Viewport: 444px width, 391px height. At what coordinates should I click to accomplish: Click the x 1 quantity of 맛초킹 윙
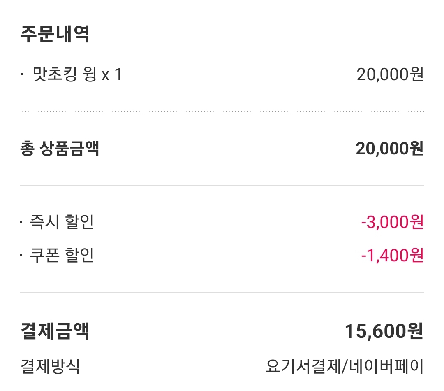pyautogui.click(x=112, y=76)
